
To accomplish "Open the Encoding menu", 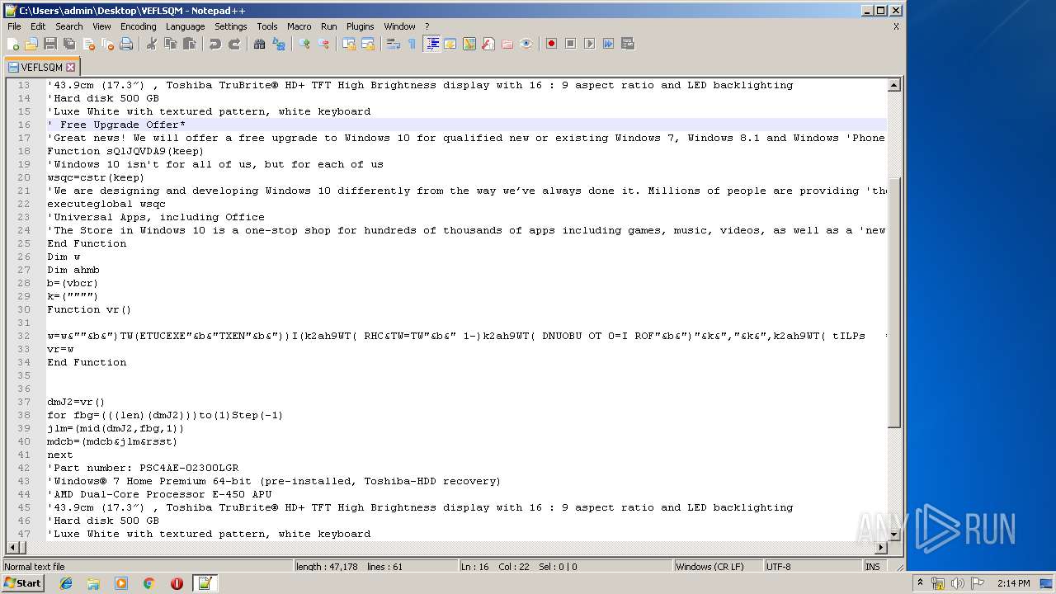I will pos(138,26).
